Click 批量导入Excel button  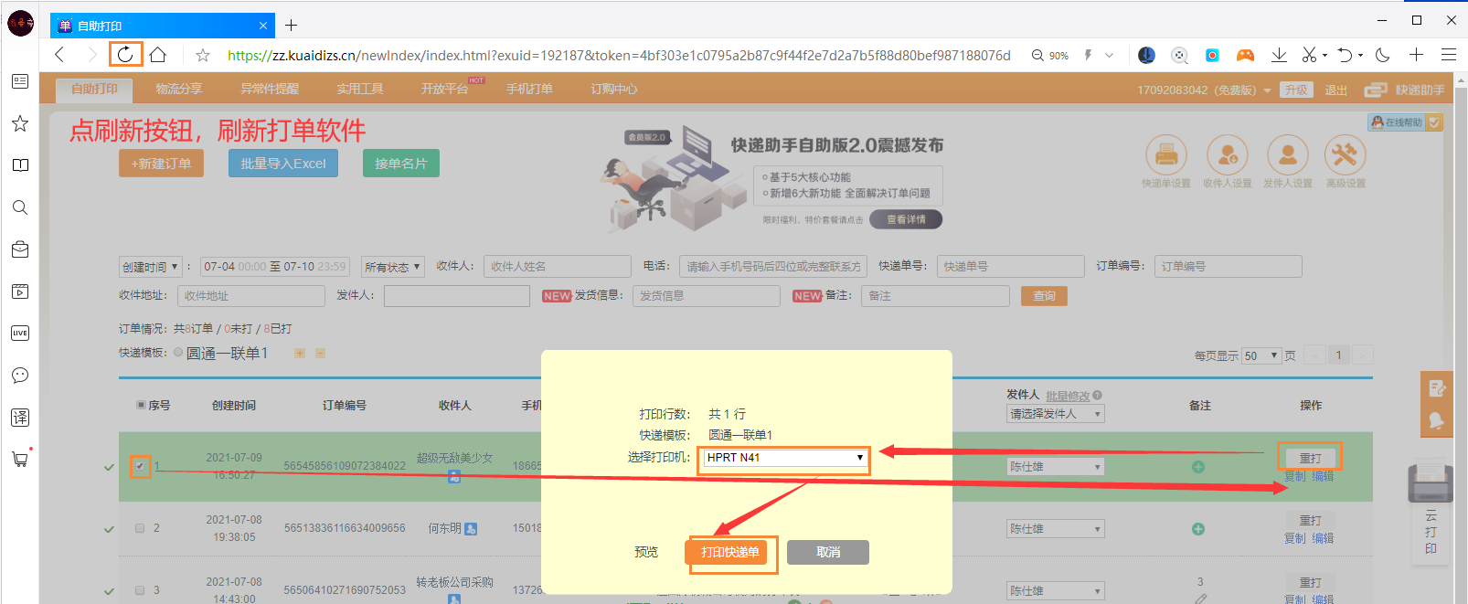pos(283,164)
